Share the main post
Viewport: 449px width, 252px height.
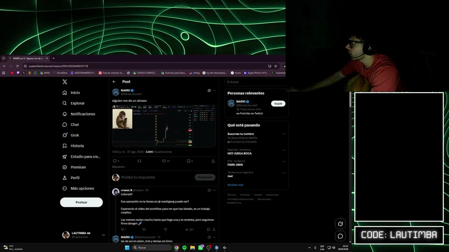coord(213,161)
